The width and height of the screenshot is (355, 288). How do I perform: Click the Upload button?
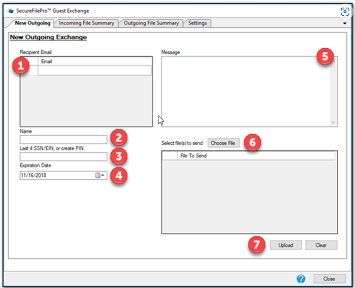(x=285, y=245)
